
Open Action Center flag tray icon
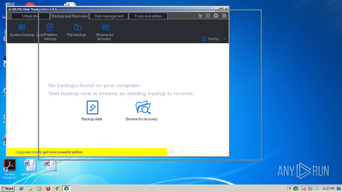coord(304,189)
